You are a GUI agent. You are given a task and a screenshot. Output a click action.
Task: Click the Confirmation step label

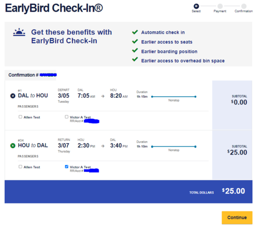[244, 11]
